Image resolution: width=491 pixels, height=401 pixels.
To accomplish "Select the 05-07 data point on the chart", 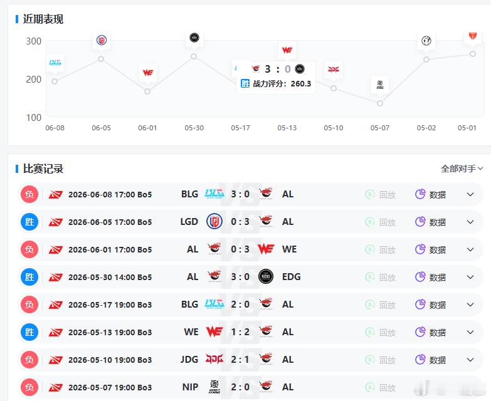I will point(380,103).
